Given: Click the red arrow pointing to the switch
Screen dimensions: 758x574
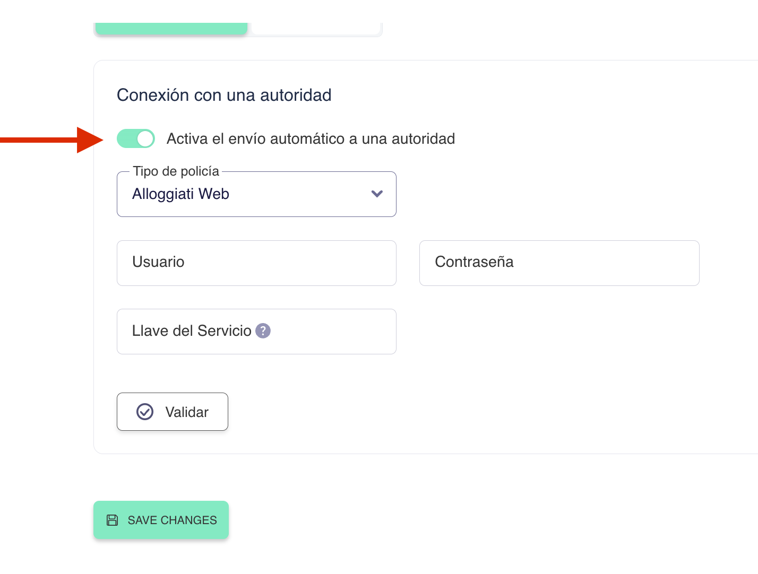Looking at the screenshot, I should point(52,140).
